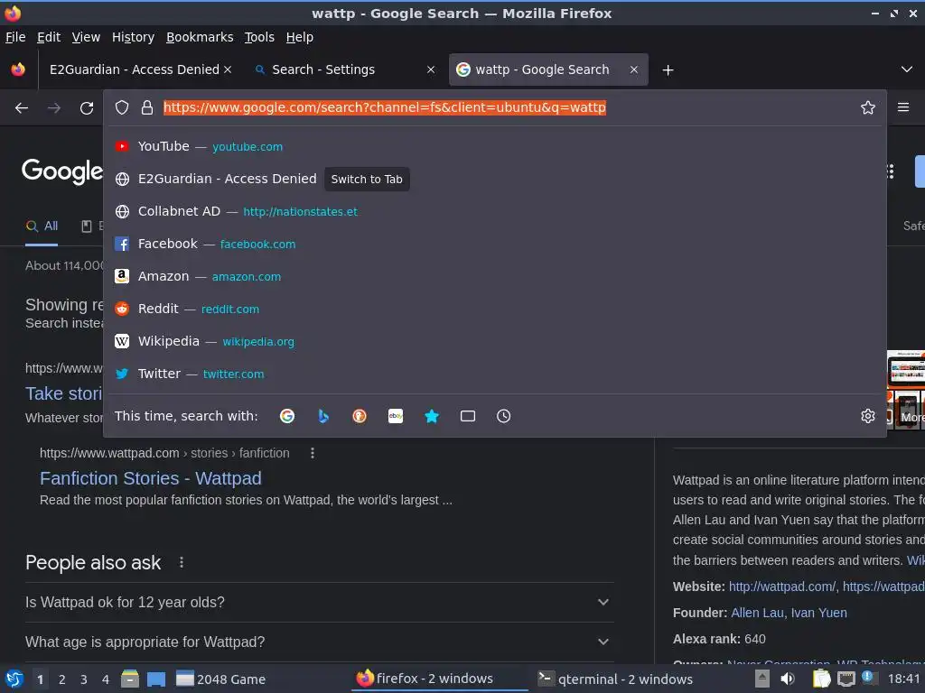Search this time with DuckDuckGo icon
Image resolution: width=925 pixels, height=693 pixels.
(360, 416)
